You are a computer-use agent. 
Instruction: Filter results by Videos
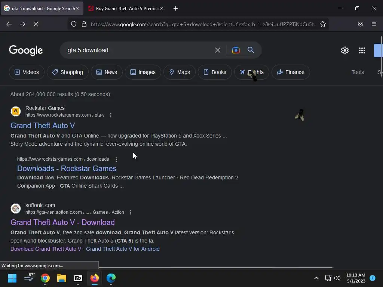(27, 72)
